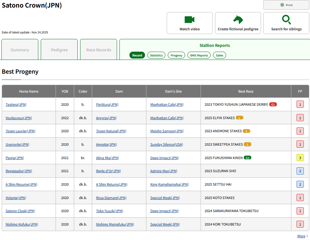Click the horse head pedigree icon
Screen dimensions: 310x240
tap(238, 20)
